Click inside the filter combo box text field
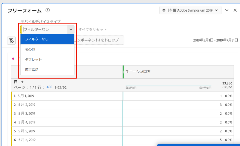This screenshot has height=146, width=240. coord(44,29)
